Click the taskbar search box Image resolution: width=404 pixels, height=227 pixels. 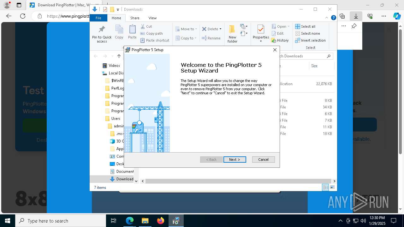61,221
